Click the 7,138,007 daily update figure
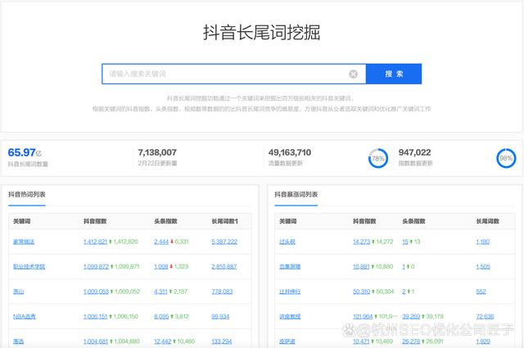 pyautogui.click(x=157, y=152)
